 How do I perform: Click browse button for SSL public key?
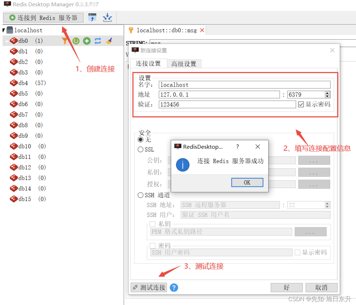coord(314,160)
